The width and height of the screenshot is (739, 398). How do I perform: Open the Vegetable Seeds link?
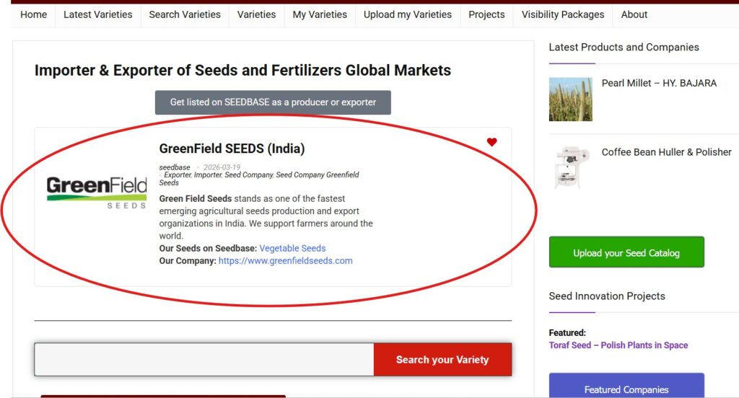point(292,248)
